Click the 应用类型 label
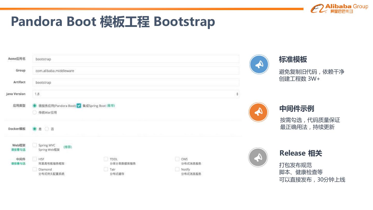Viewport: 373px width, 210px height. click(x=19, y=106)
